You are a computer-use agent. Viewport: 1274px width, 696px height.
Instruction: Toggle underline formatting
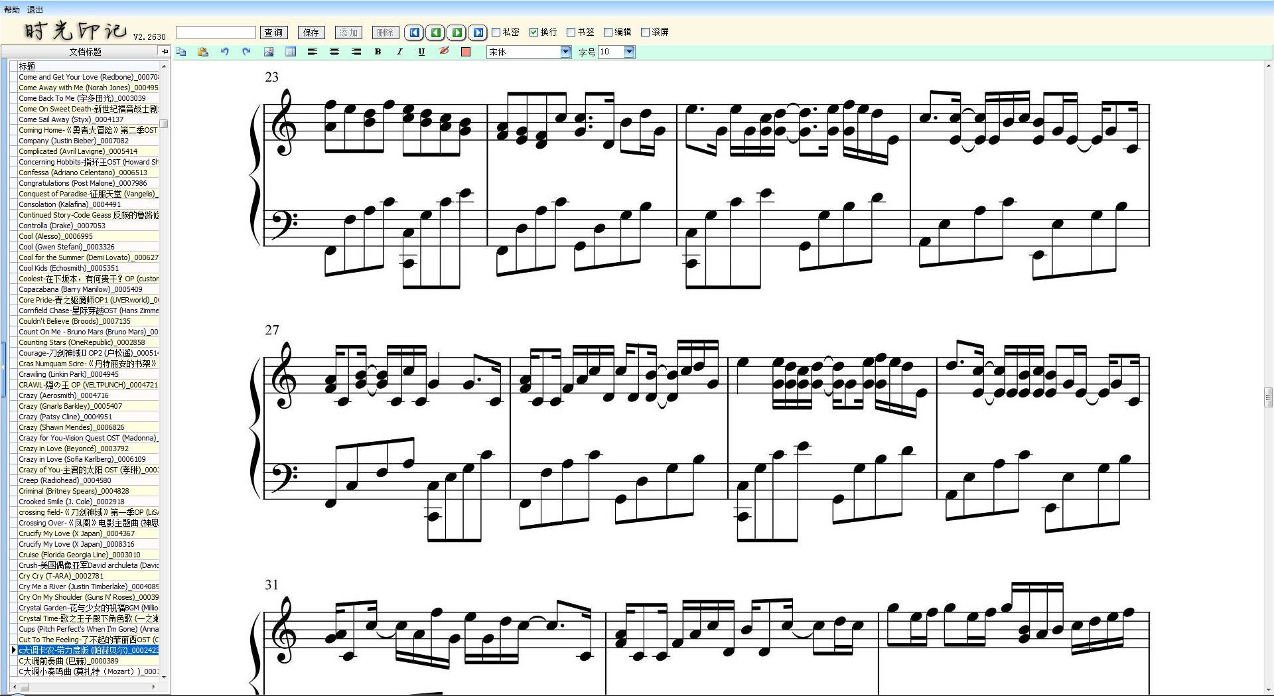(422, 52)
